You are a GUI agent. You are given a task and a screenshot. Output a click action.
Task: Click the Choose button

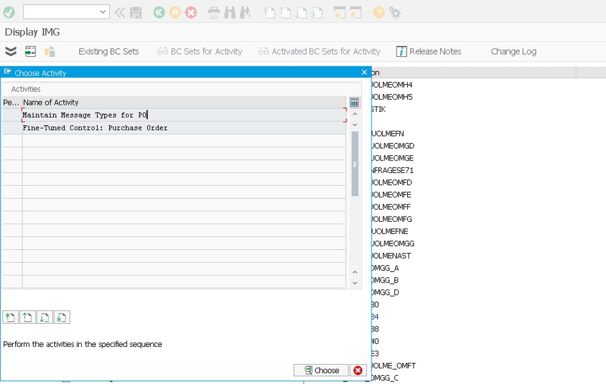click(321, 370)
